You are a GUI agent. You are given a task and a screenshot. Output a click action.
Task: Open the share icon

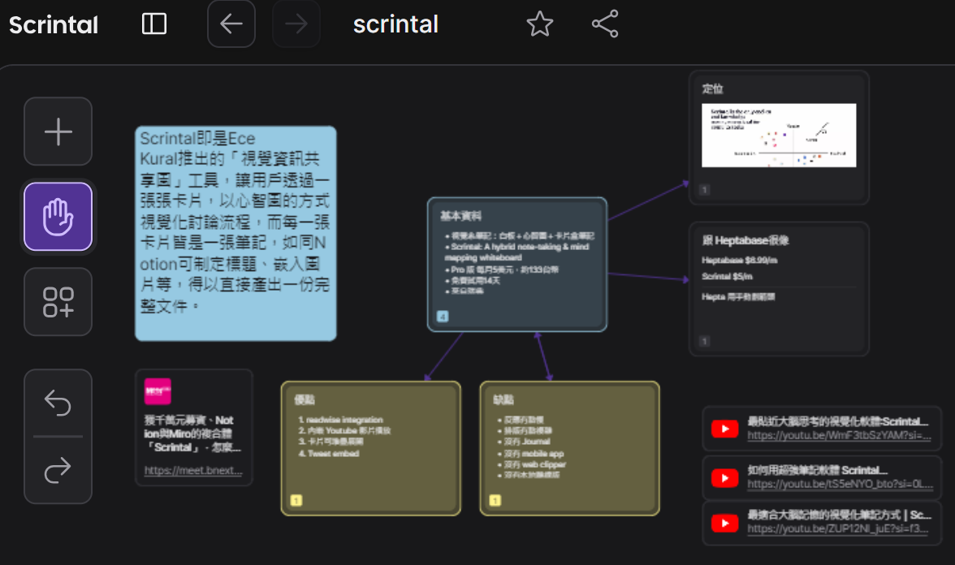click(x=605, y=24)
